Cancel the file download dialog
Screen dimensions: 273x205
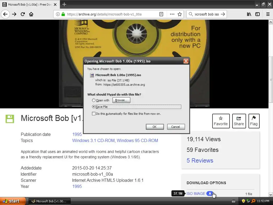point(176,127)
